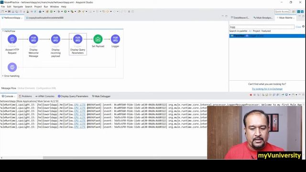Select the highlighted Logger (Core) palette result
The height and width of the screenshot is (172, 306).
267,36
